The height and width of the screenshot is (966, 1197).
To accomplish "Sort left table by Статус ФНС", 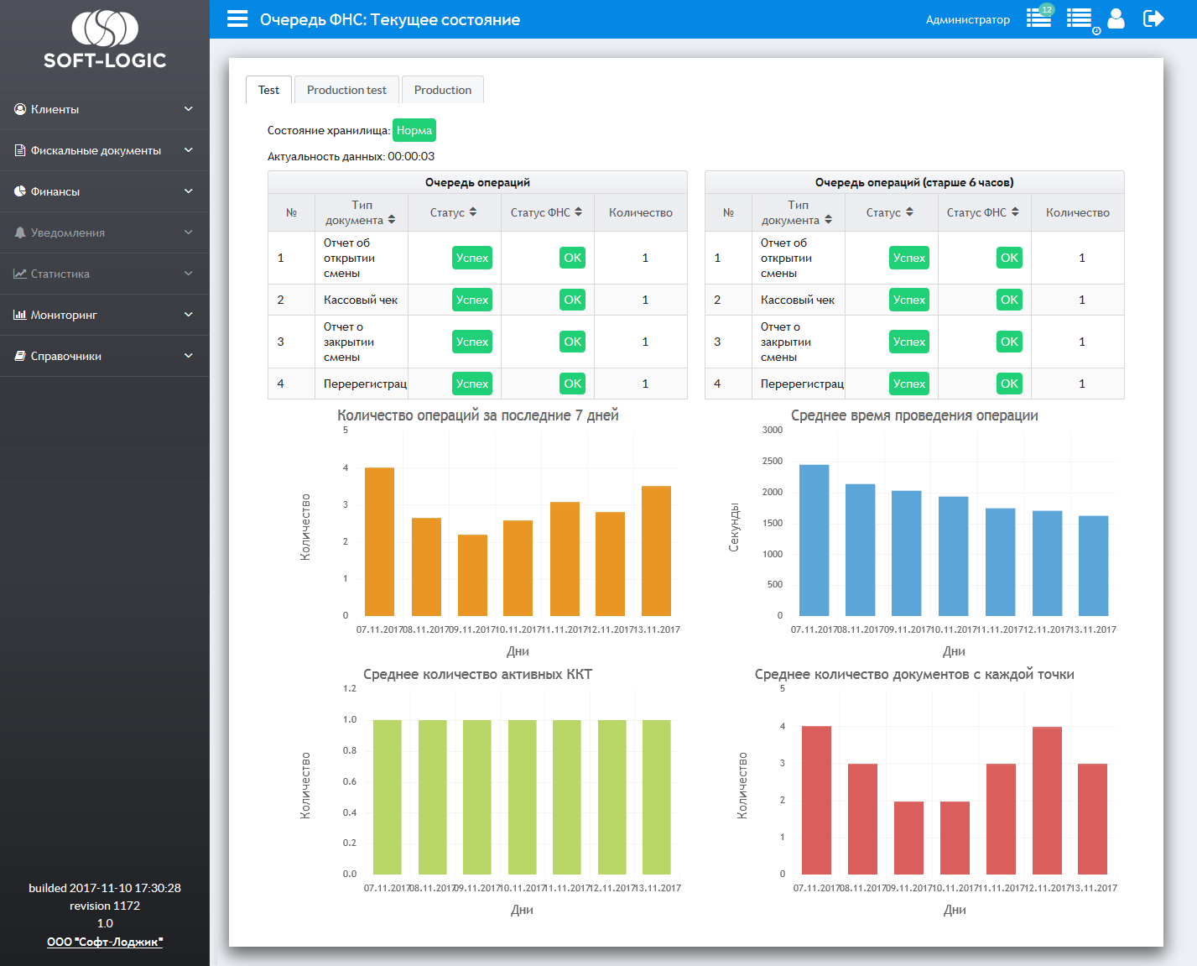I will coord(578,212).
